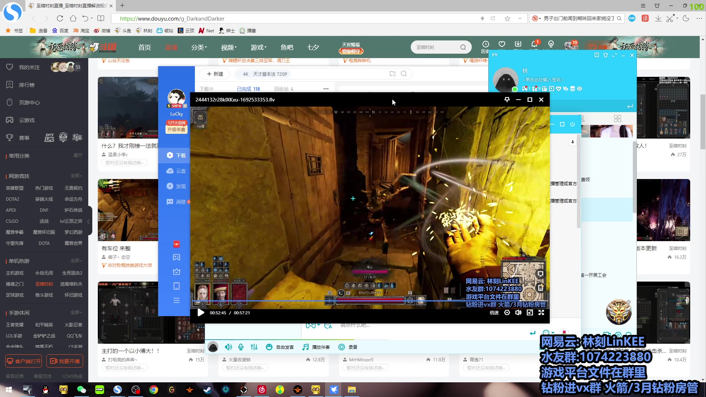The image size is (706, 397).
Task: Click 播放伴奏 play accompaniment
Action: click(316, 347)
